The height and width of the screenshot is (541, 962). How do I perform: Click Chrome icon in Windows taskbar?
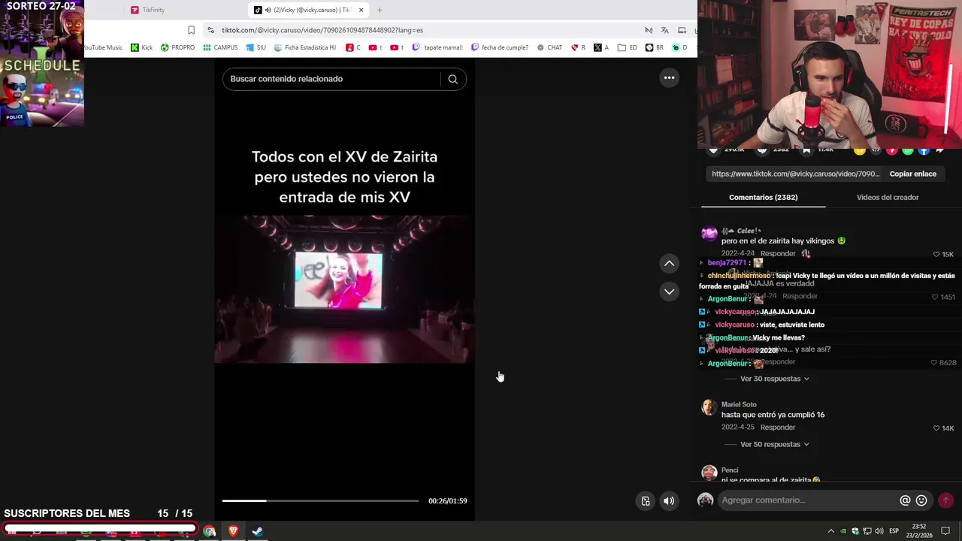[209, 531]
